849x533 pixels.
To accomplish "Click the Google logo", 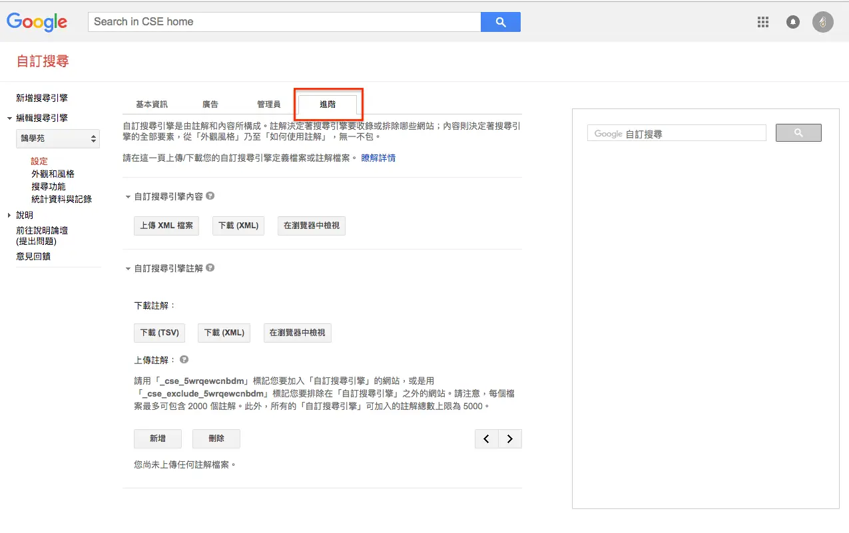I will (x=37, y=22).
